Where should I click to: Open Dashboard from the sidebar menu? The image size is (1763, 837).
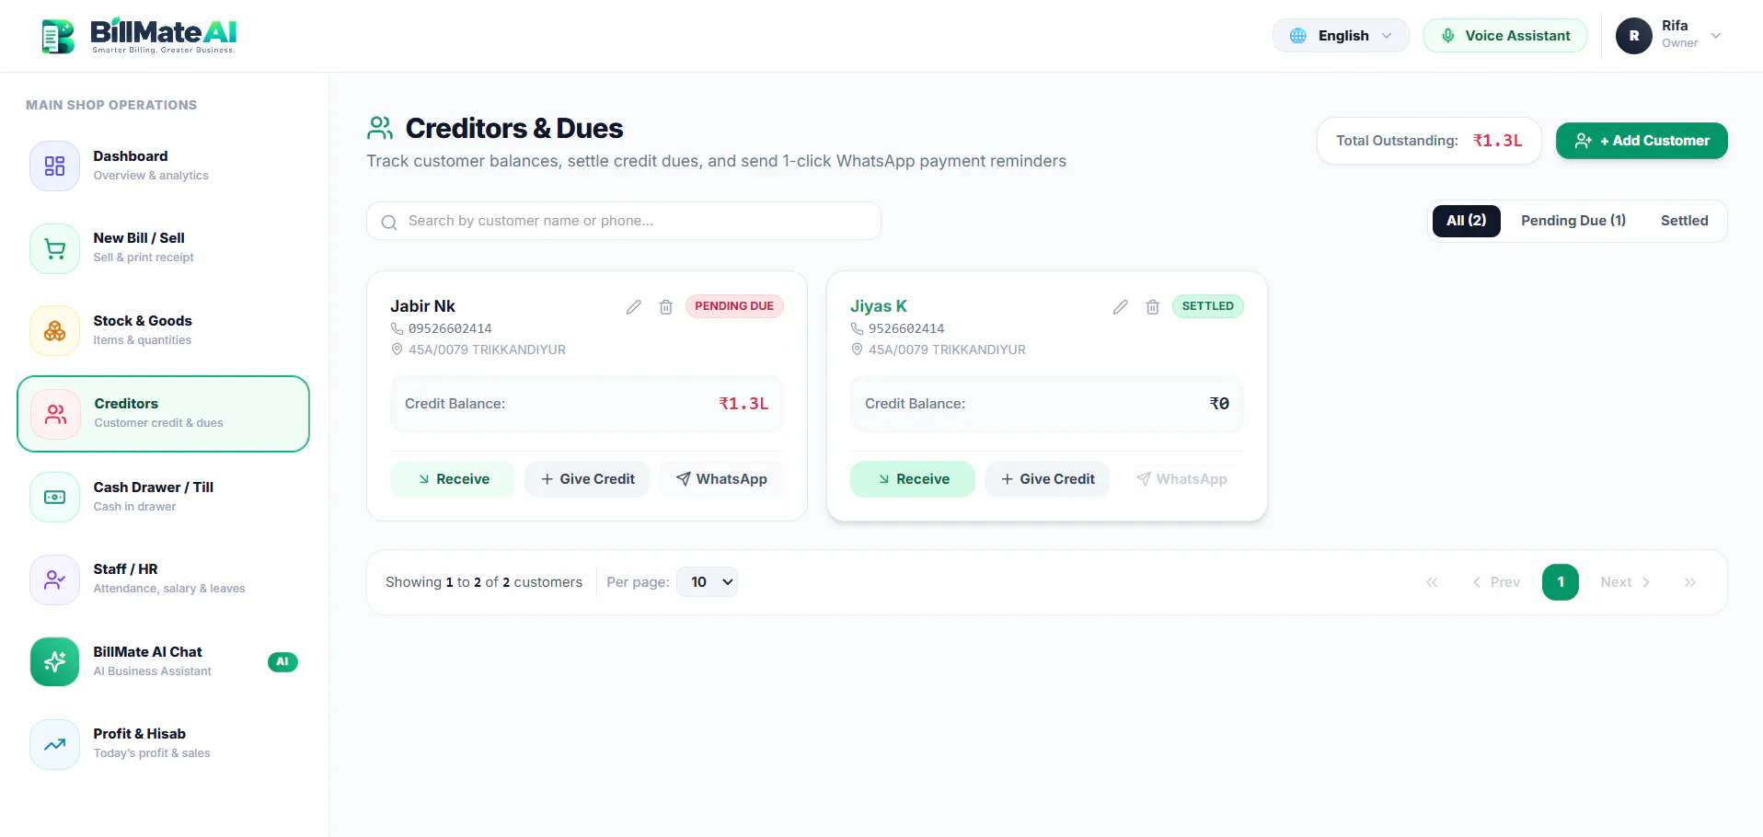[164, 166]
